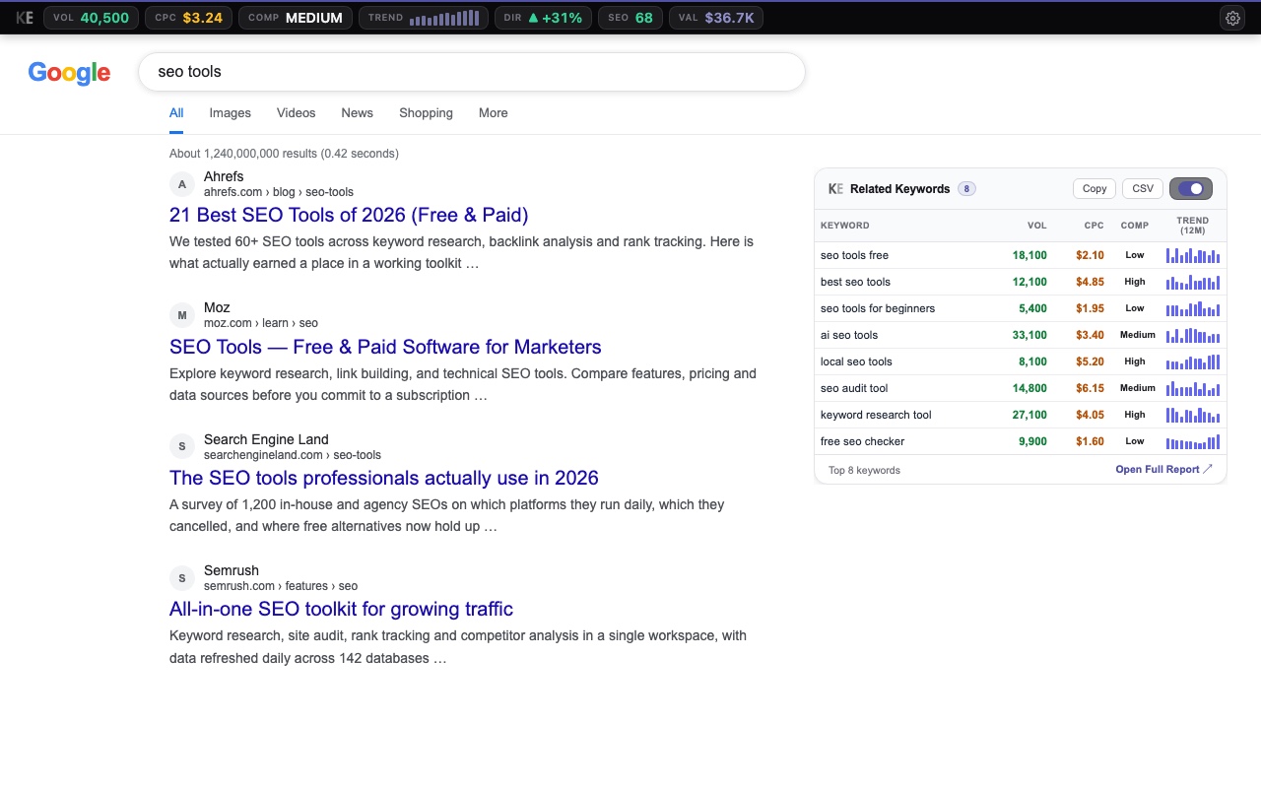
Task: Open 21 Best SEO Tools of 2026 result
Action: click(x=349, y=215)
